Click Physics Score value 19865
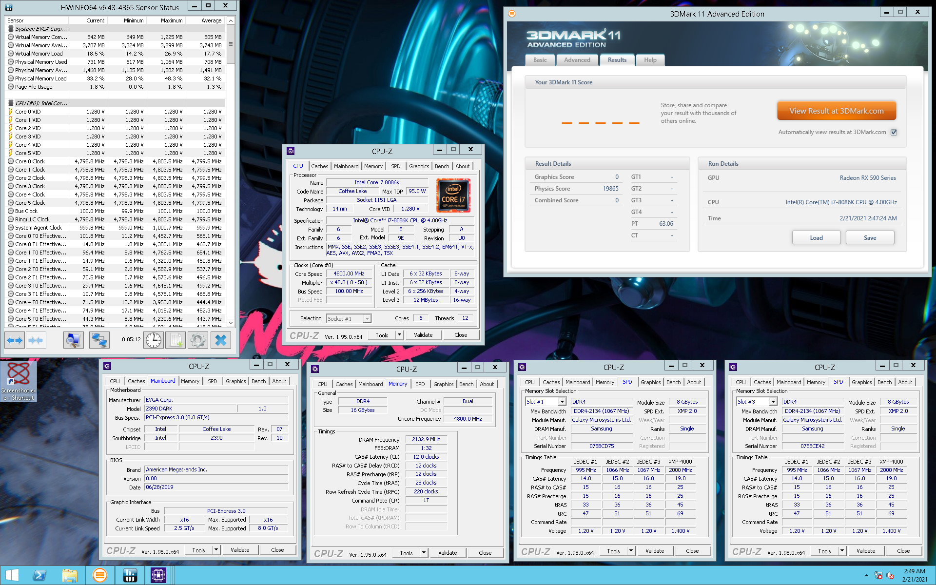The height and width of the screenshot is (585, 936). [610, 189]
